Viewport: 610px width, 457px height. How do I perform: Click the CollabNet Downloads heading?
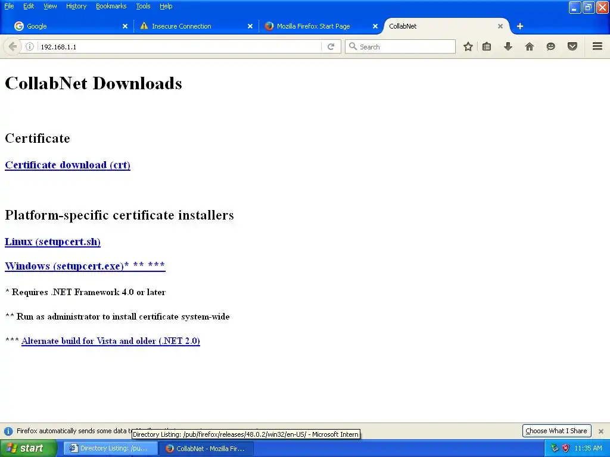[94, 83]
